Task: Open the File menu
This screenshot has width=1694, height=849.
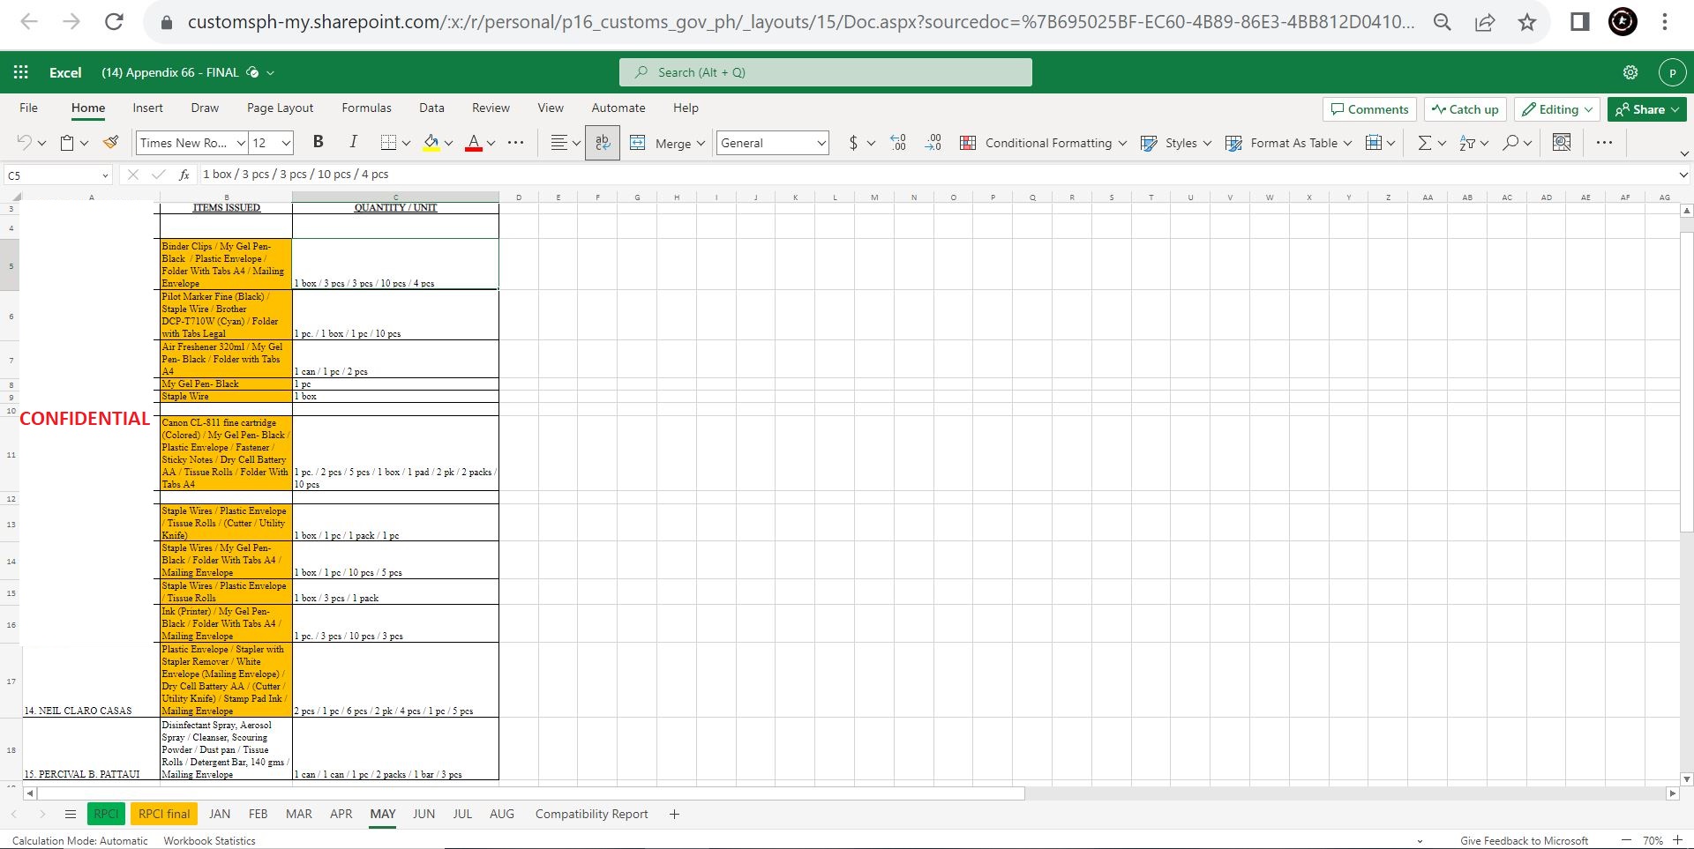Action: pos(28,108)
